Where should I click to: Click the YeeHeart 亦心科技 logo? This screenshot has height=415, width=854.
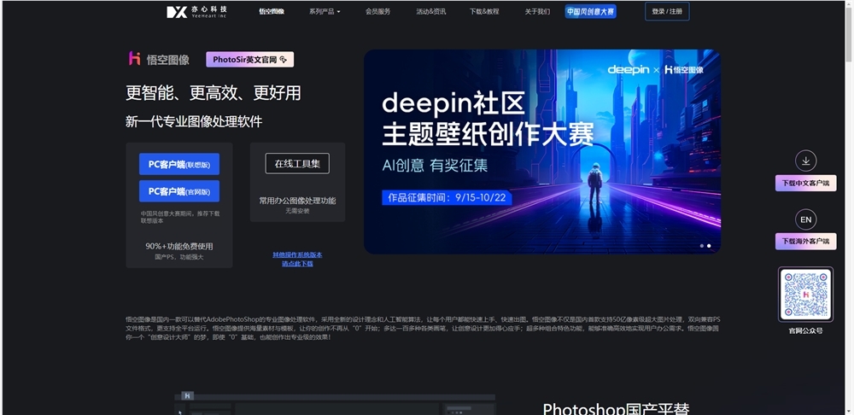(196, 11)
